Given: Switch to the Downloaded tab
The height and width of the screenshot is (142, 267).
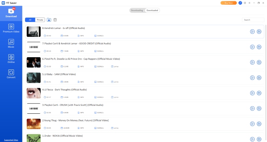Looking at the screenshot, I should pos(152,10).
